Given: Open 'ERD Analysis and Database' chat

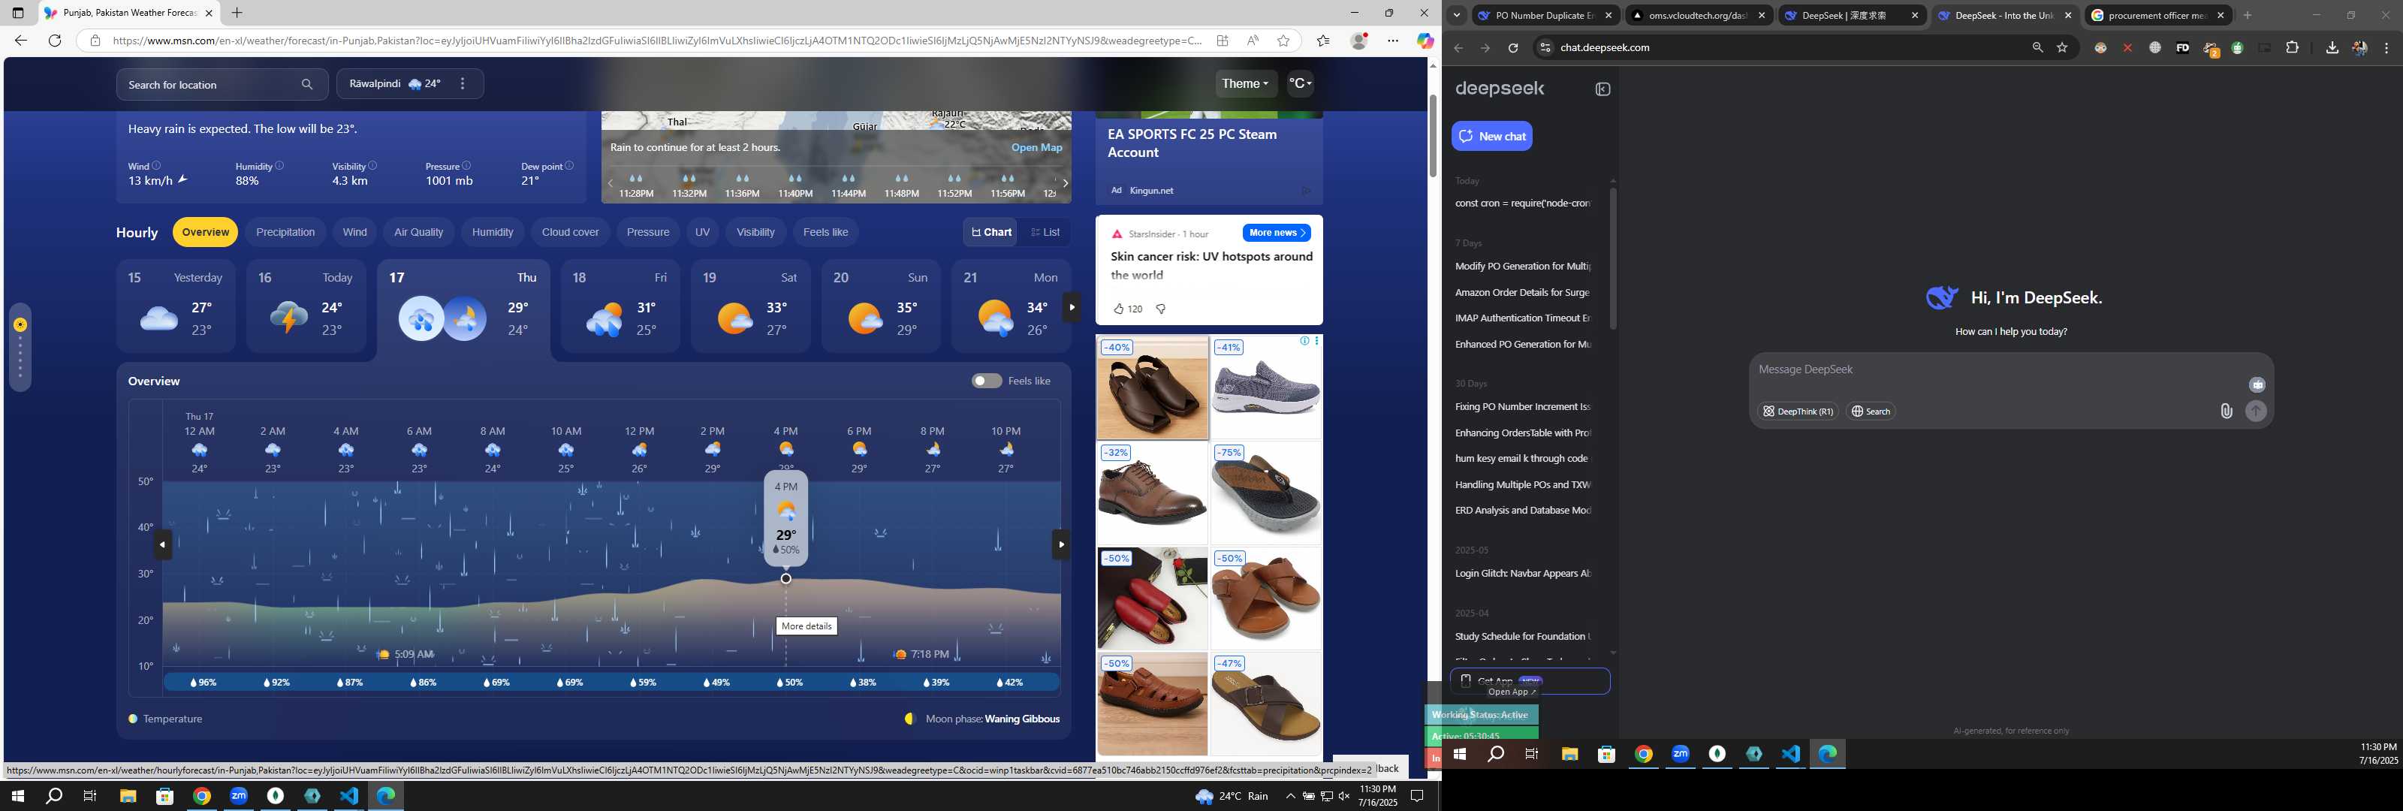Looking at the screenshot, I should [x=1522, y=511].
